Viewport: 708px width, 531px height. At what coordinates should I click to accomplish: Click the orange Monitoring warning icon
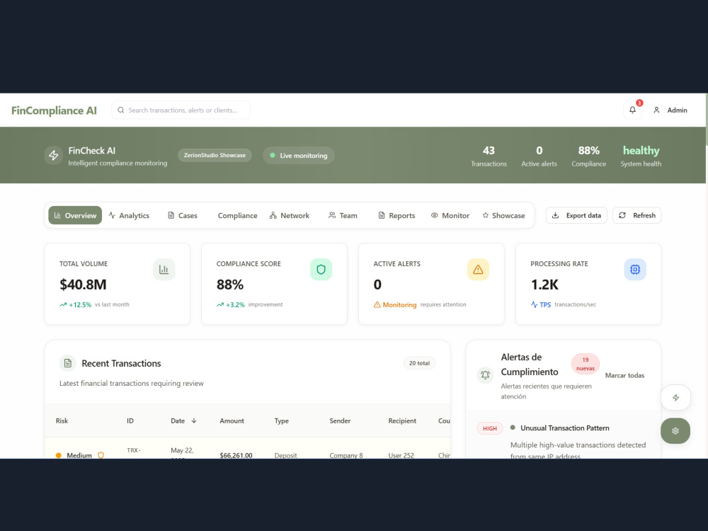tap(377, 304)
